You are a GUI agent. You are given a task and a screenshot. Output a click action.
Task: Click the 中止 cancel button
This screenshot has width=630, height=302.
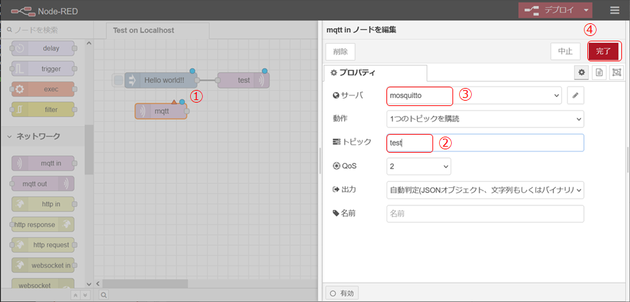[565, 51]
